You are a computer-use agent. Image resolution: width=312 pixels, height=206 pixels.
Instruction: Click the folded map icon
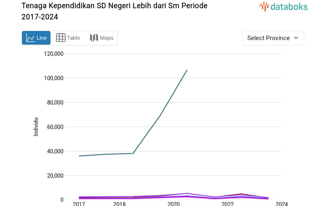(x=94, y=38)
